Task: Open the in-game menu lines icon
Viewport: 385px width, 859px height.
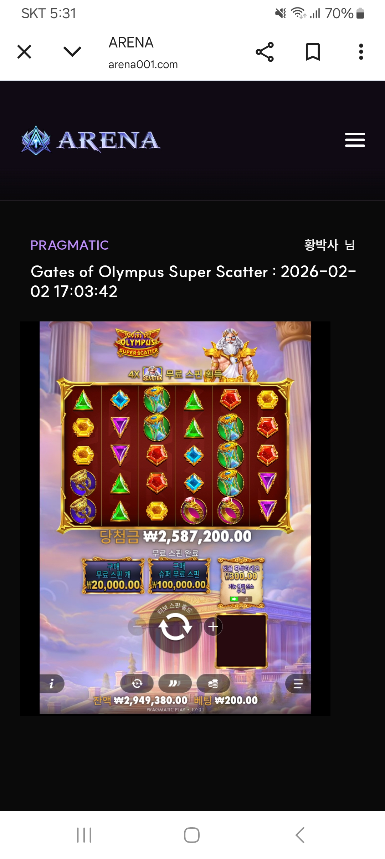Action: tap(298, 683)
